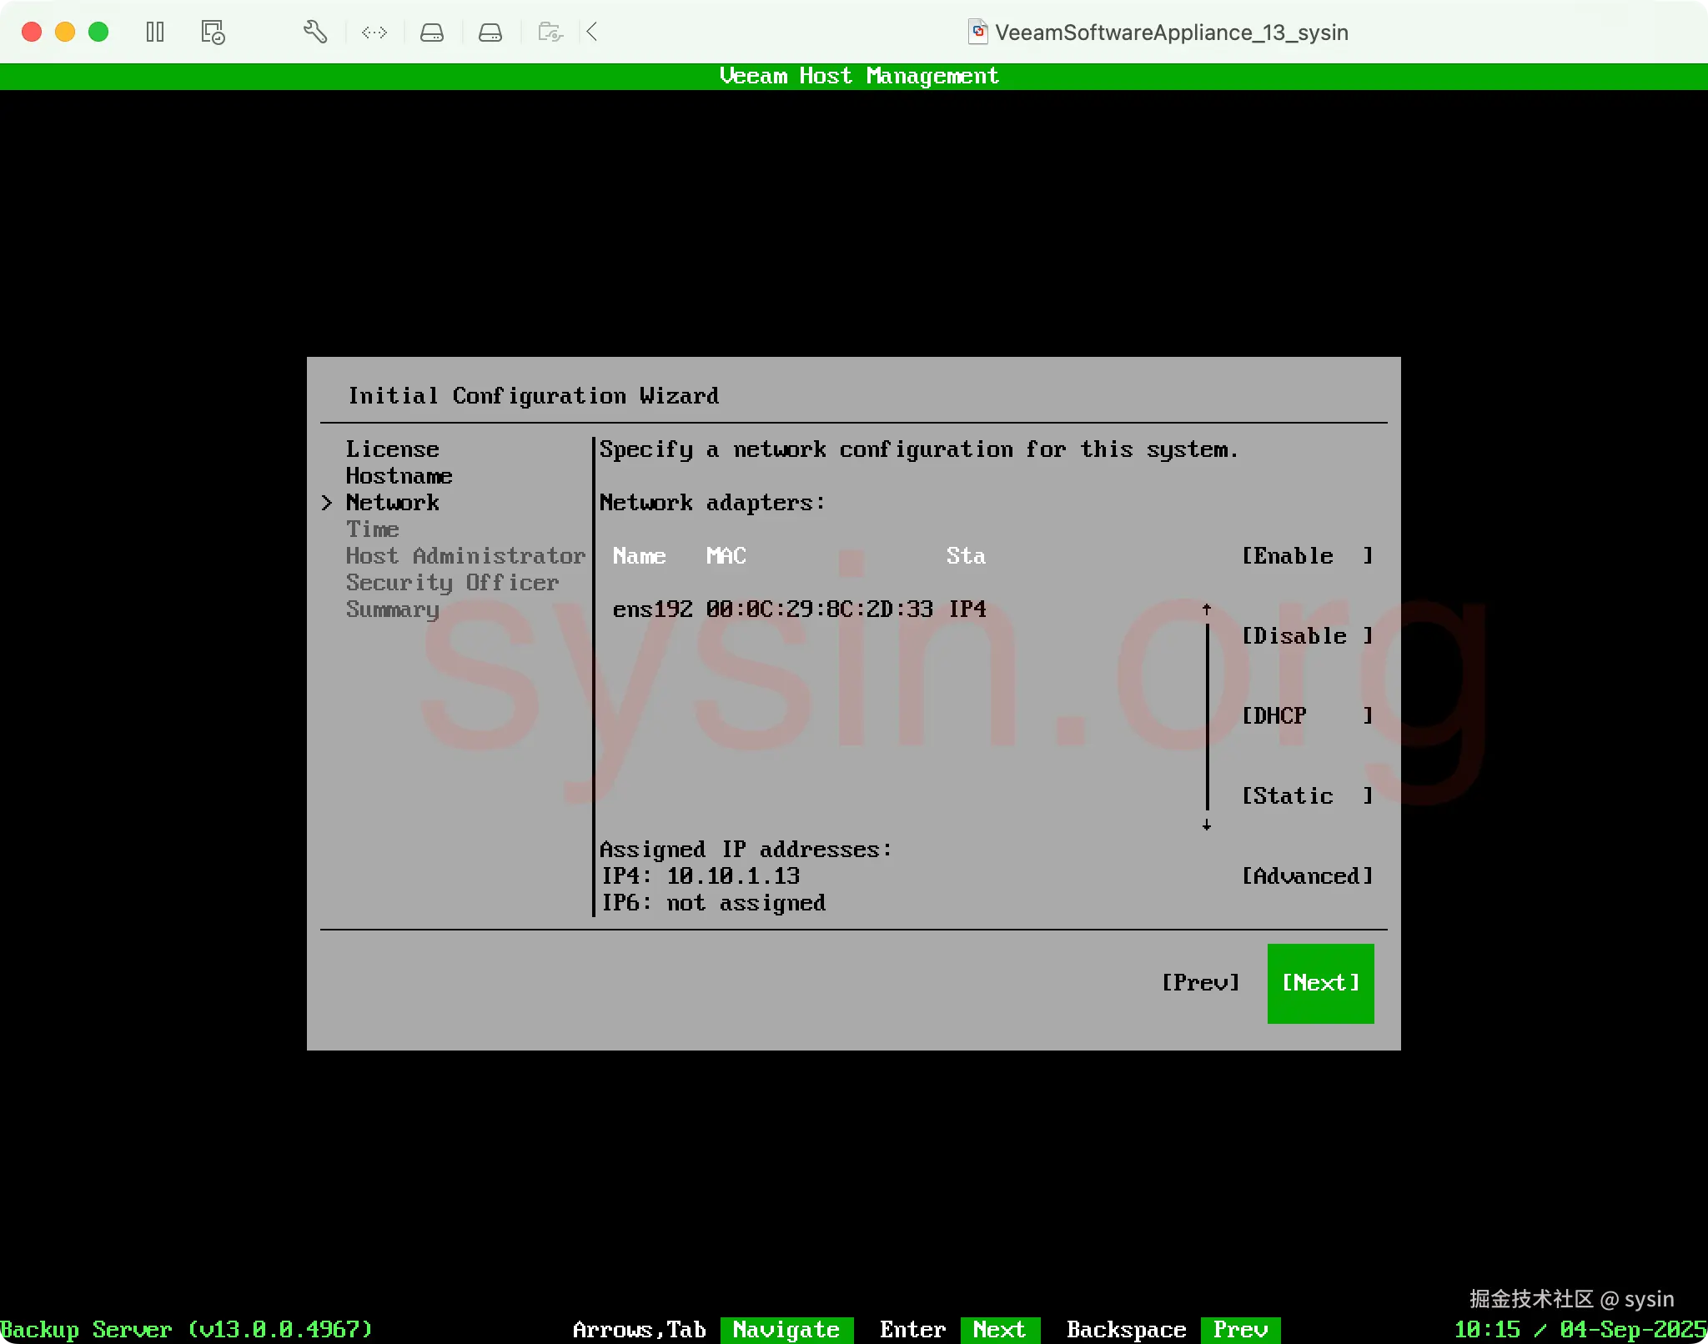The height and width of the screenshot is (1344, 1708).
Task: Select the Hostname wizard step
Action: click(399, 476)
